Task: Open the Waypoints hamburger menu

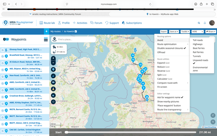Action: [46, 39]
